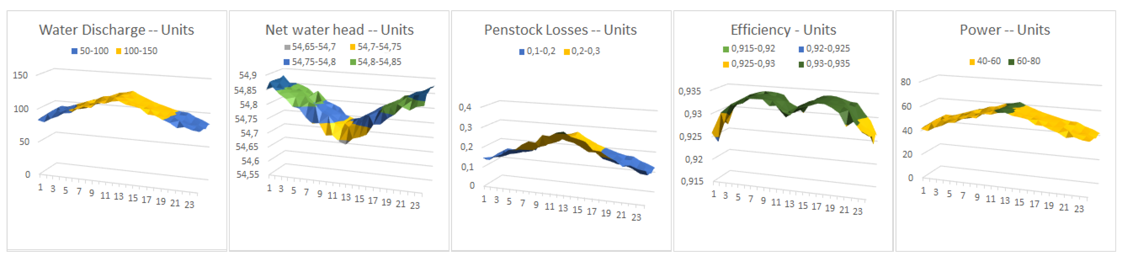Screen dimensions: 1127x261
Task: Select the yellow 0,925-0,93 legend swatch
Action: coord(726,64)
